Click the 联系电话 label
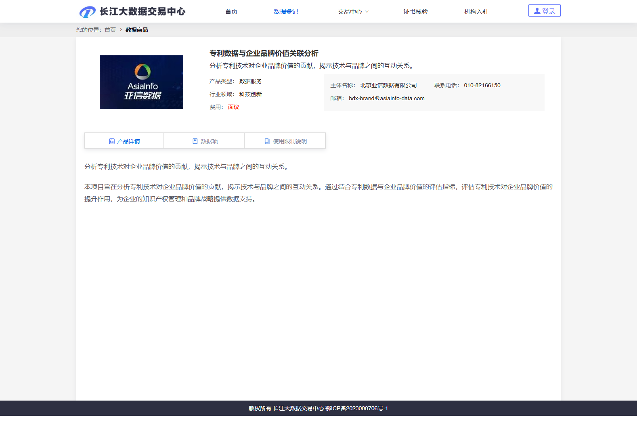 tap(447, 85)
